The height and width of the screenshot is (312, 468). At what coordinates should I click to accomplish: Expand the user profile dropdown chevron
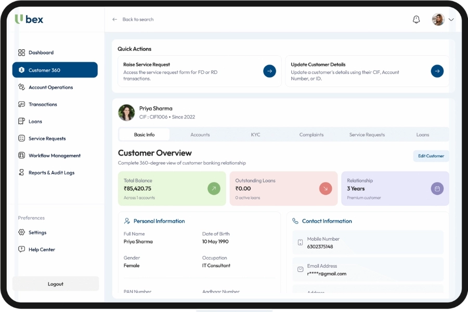pyautogui.click(x=451, y=20)
